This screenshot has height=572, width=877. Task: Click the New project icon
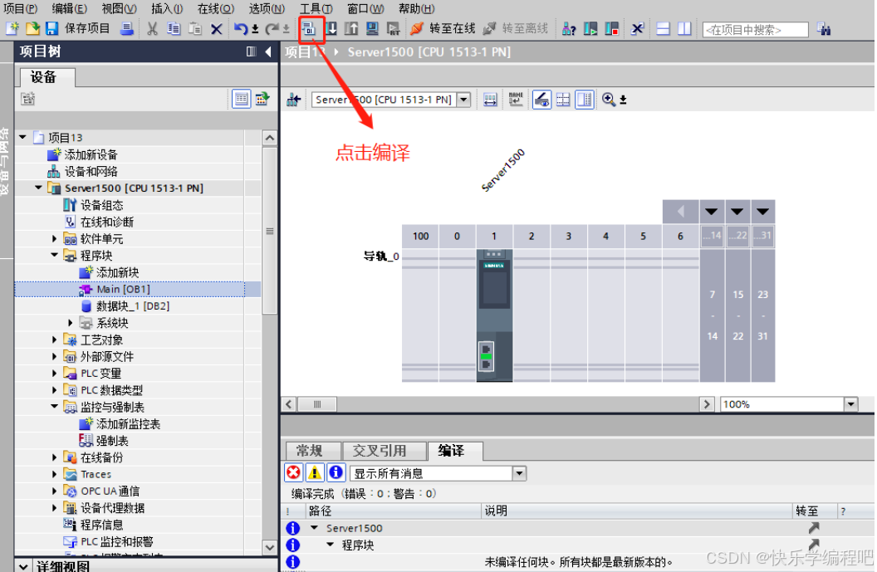click(x=12, y=28)
